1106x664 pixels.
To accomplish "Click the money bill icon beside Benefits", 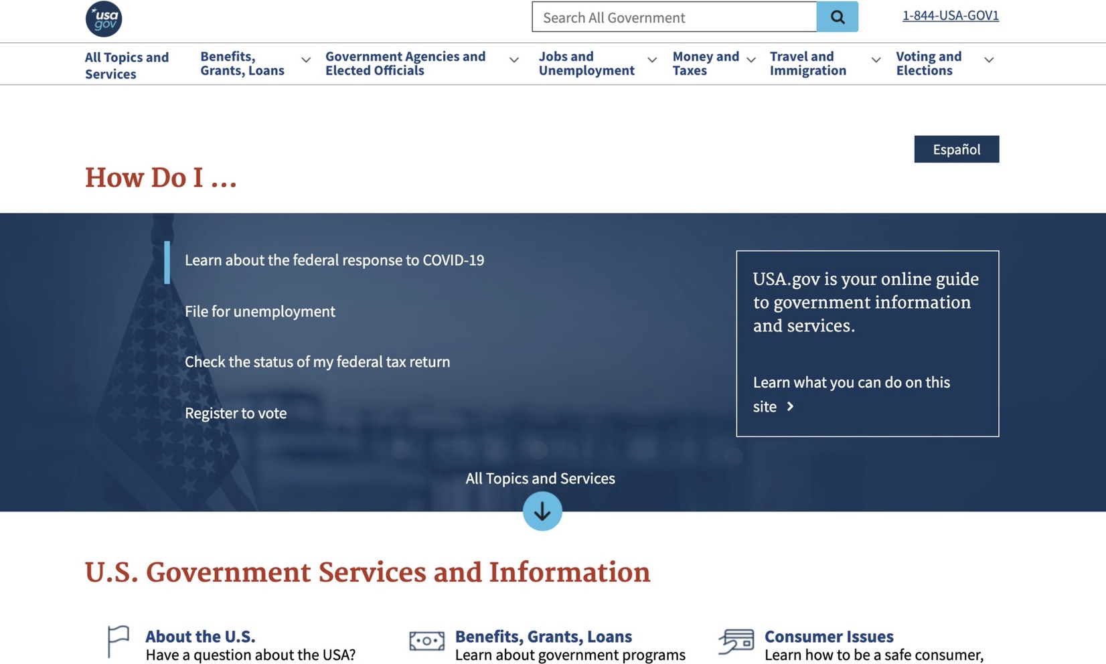I will point(426,641).
